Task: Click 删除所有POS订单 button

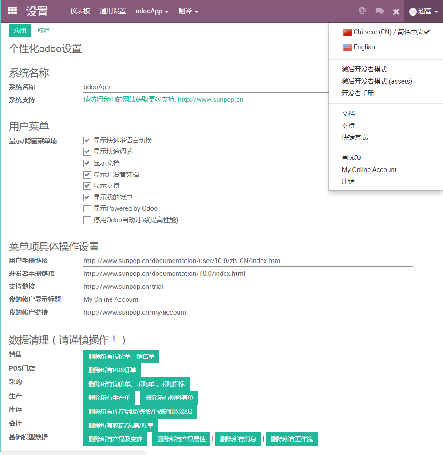Action: 112,371
